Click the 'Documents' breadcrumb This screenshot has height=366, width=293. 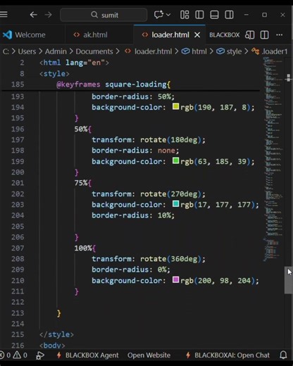[x=94, y=51]
